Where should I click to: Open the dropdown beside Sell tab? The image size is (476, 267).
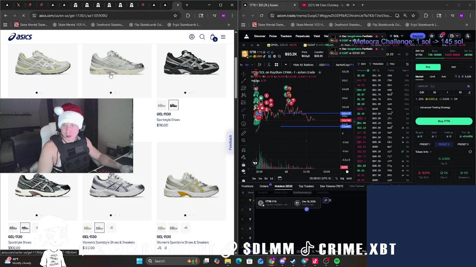(471, 67)
